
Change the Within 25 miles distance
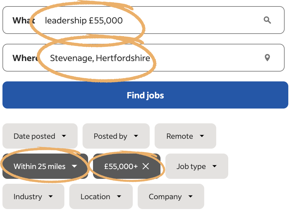tap(45, 166)
